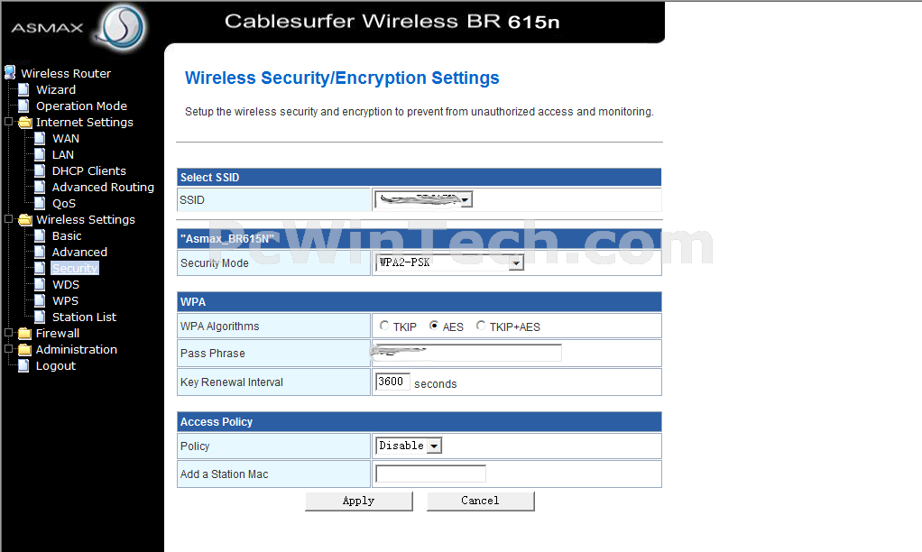Open the Operation Mode menu entry
The image size is (922, 552).
(81, 106)
